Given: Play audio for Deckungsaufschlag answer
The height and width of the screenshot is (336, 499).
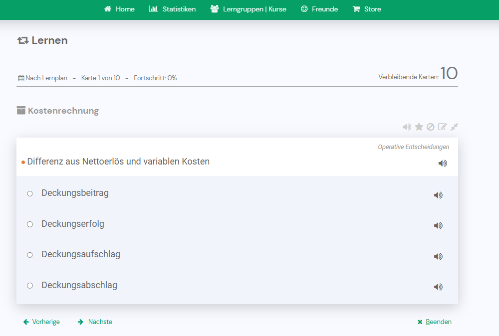Looking at the screenshot, I should pos(438,257).
